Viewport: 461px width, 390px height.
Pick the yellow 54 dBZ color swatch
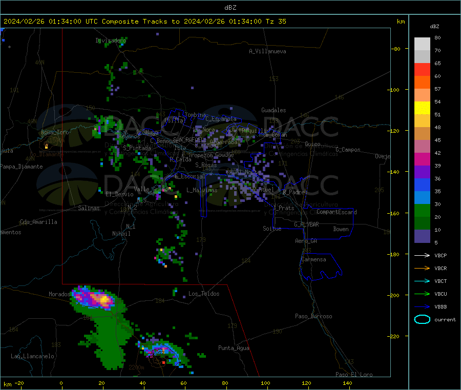coord(422,108)
